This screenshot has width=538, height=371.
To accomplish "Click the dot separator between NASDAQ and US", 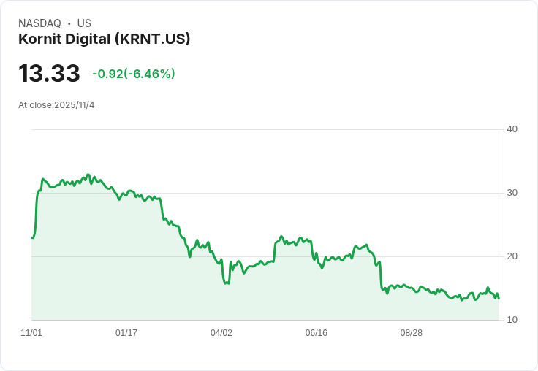I will coord(69,23).
